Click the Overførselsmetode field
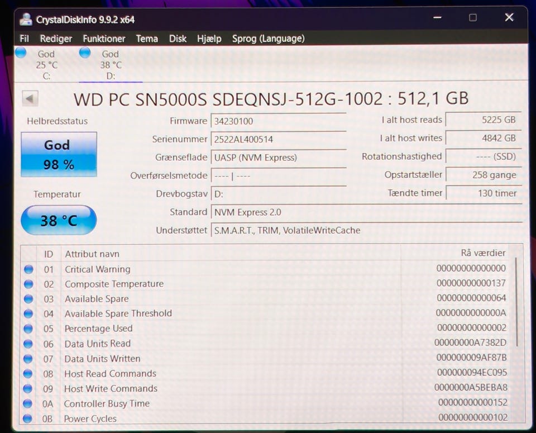 point(279,176)
